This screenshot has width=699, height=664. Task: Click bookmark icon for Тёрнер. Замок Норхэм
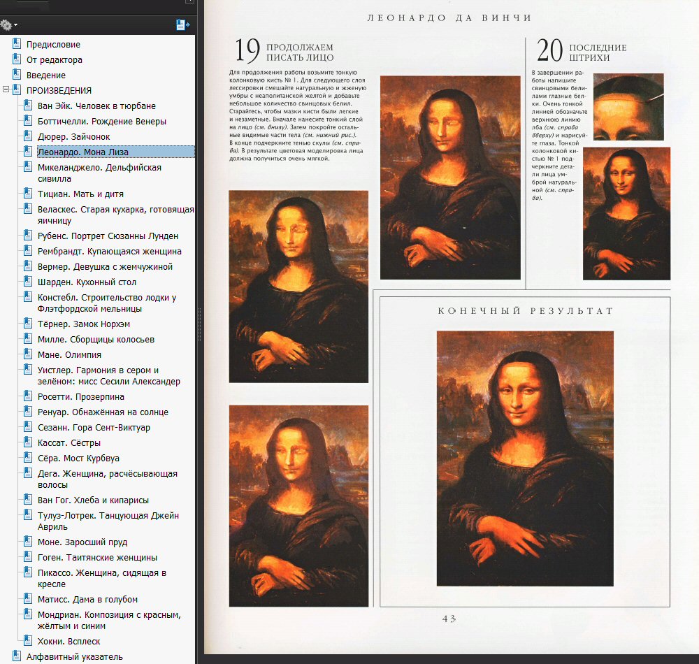pyautogui.click(x=28, y=324)
